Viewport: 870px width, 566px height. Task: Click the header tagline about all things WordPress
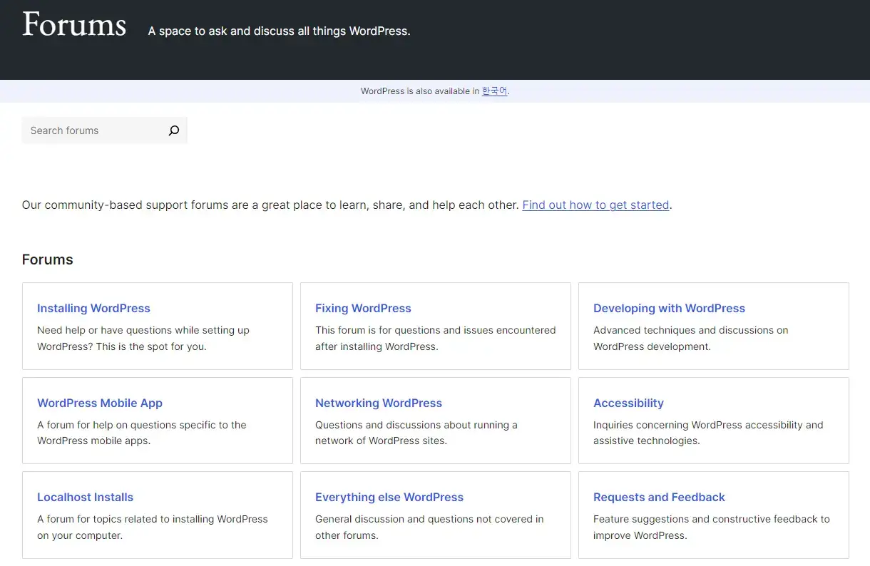pyautogui.click(x=279, y=31)
